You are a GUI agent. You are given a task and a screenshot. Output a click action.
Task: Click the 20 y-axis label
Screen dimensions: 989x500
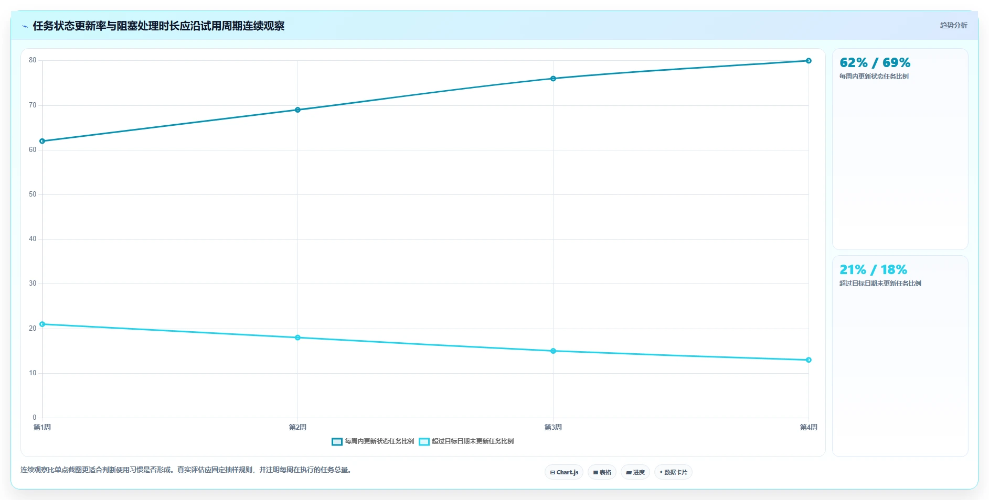pos(33,329)
